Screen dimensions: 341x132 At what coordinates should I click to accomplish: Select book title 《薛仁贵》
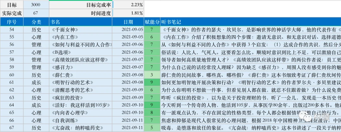pos(63,75)
